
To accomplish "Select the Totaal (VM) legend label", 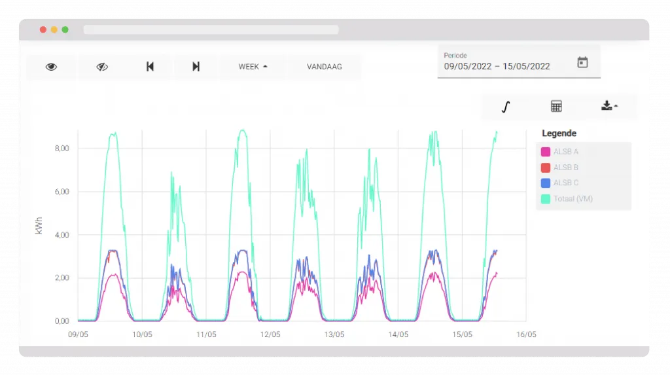I will (573, 199).
